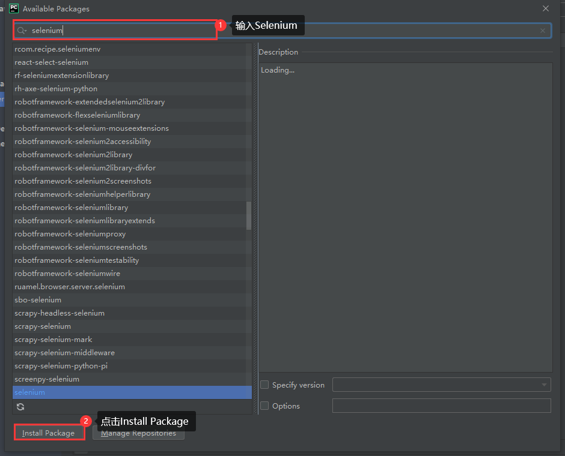Pick robotframework-selenium2screenshots
565x456 pixels.
(x=132, y=181)
